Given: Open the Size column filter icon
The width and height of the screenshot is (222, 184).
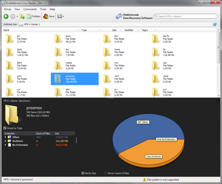Looking at the screenshot, I should point(121,30).
